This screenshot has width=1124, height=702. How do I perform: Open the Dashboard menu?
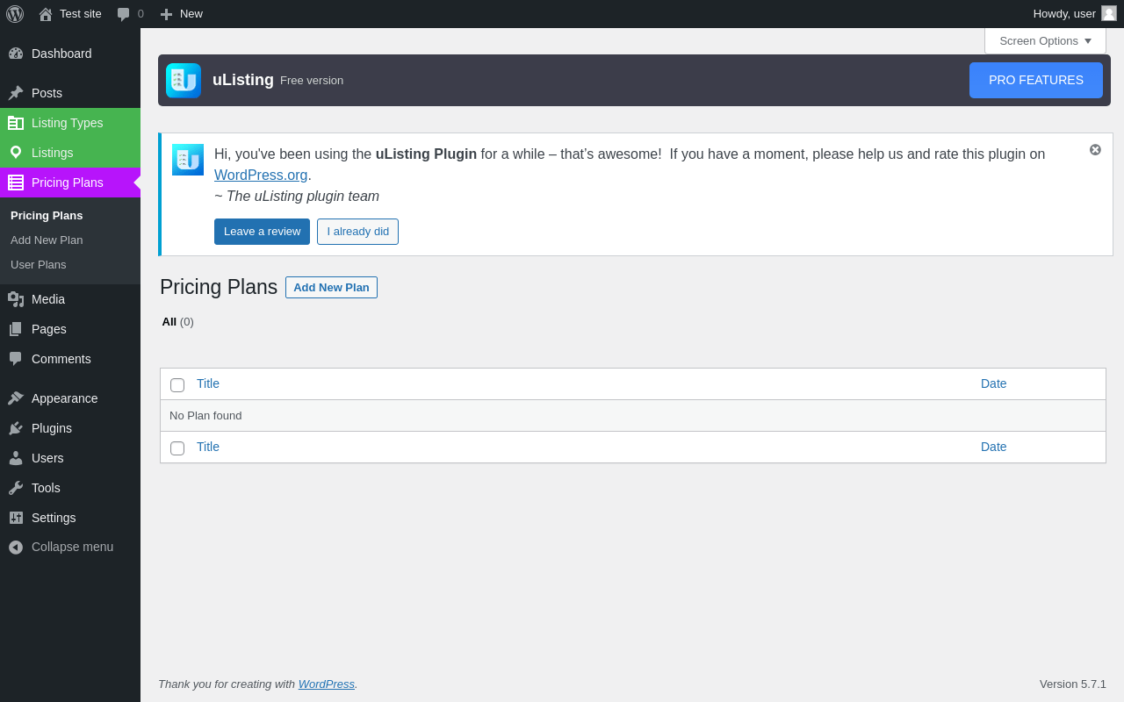pyautogui.click(x=70, y=54)
